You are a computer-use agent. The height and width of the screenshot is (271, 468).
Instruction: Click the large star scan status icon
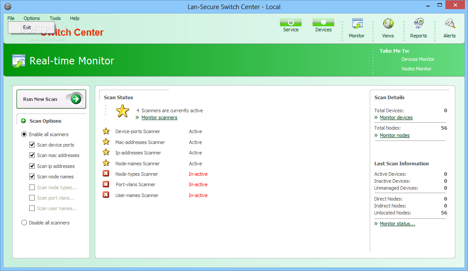(x=122, y=111)
